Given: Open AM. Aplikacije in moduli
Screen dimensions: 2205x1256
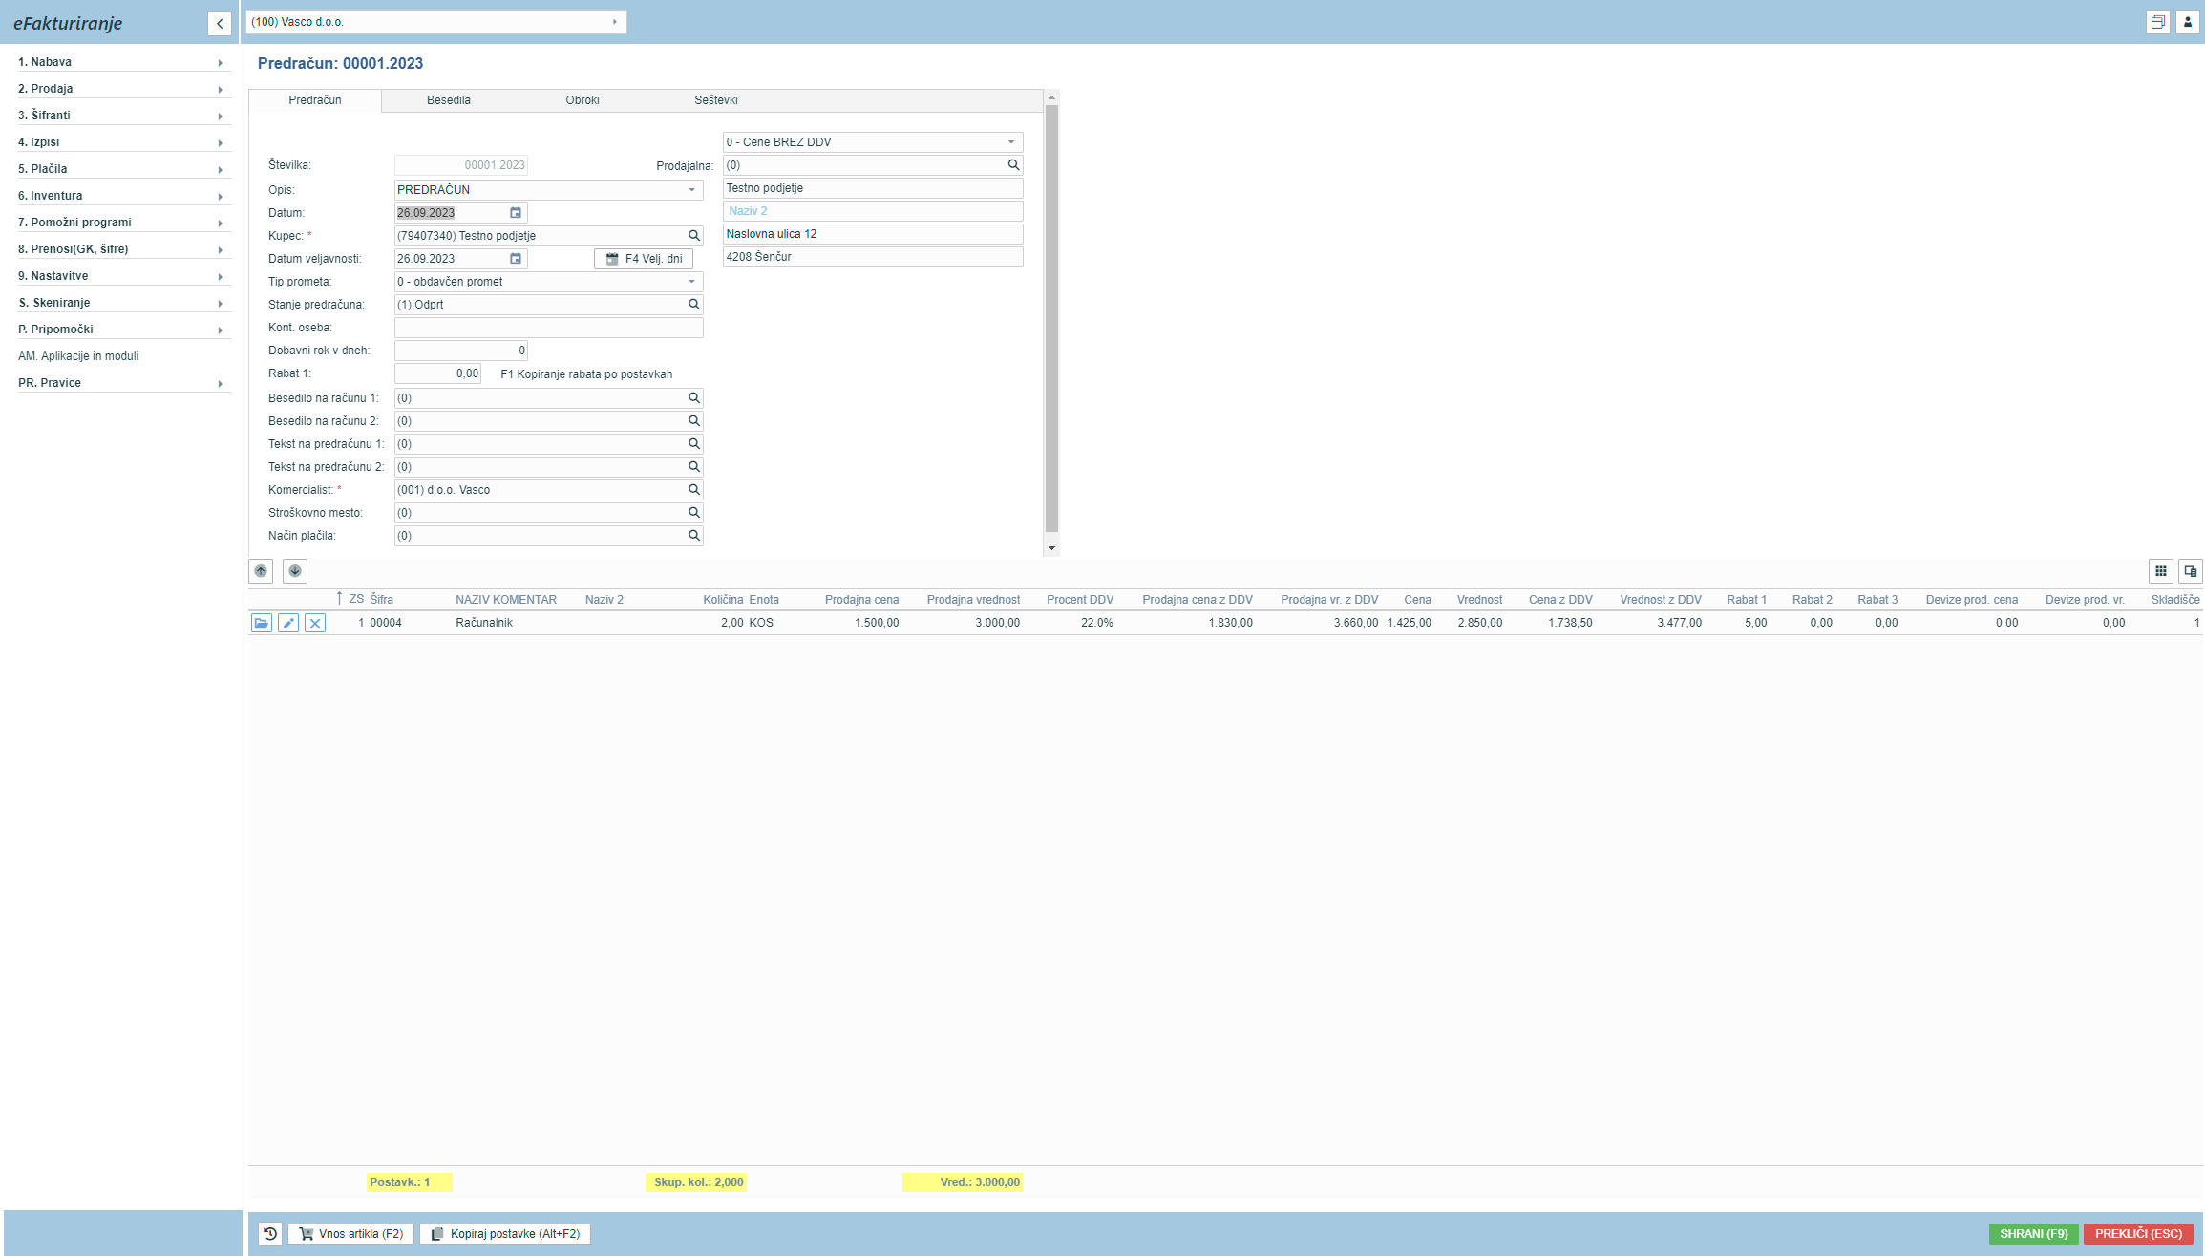Looking at the screenshot, I should [78, 356].
